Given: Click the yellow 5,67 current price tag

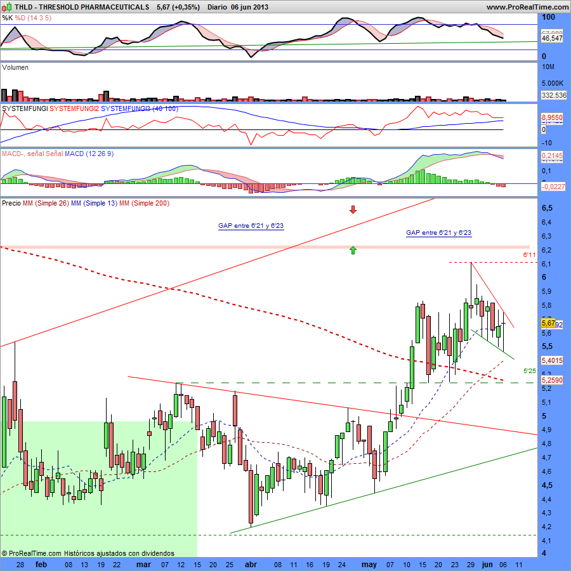Looking at the screenshot, I should [x=548, y=323].
